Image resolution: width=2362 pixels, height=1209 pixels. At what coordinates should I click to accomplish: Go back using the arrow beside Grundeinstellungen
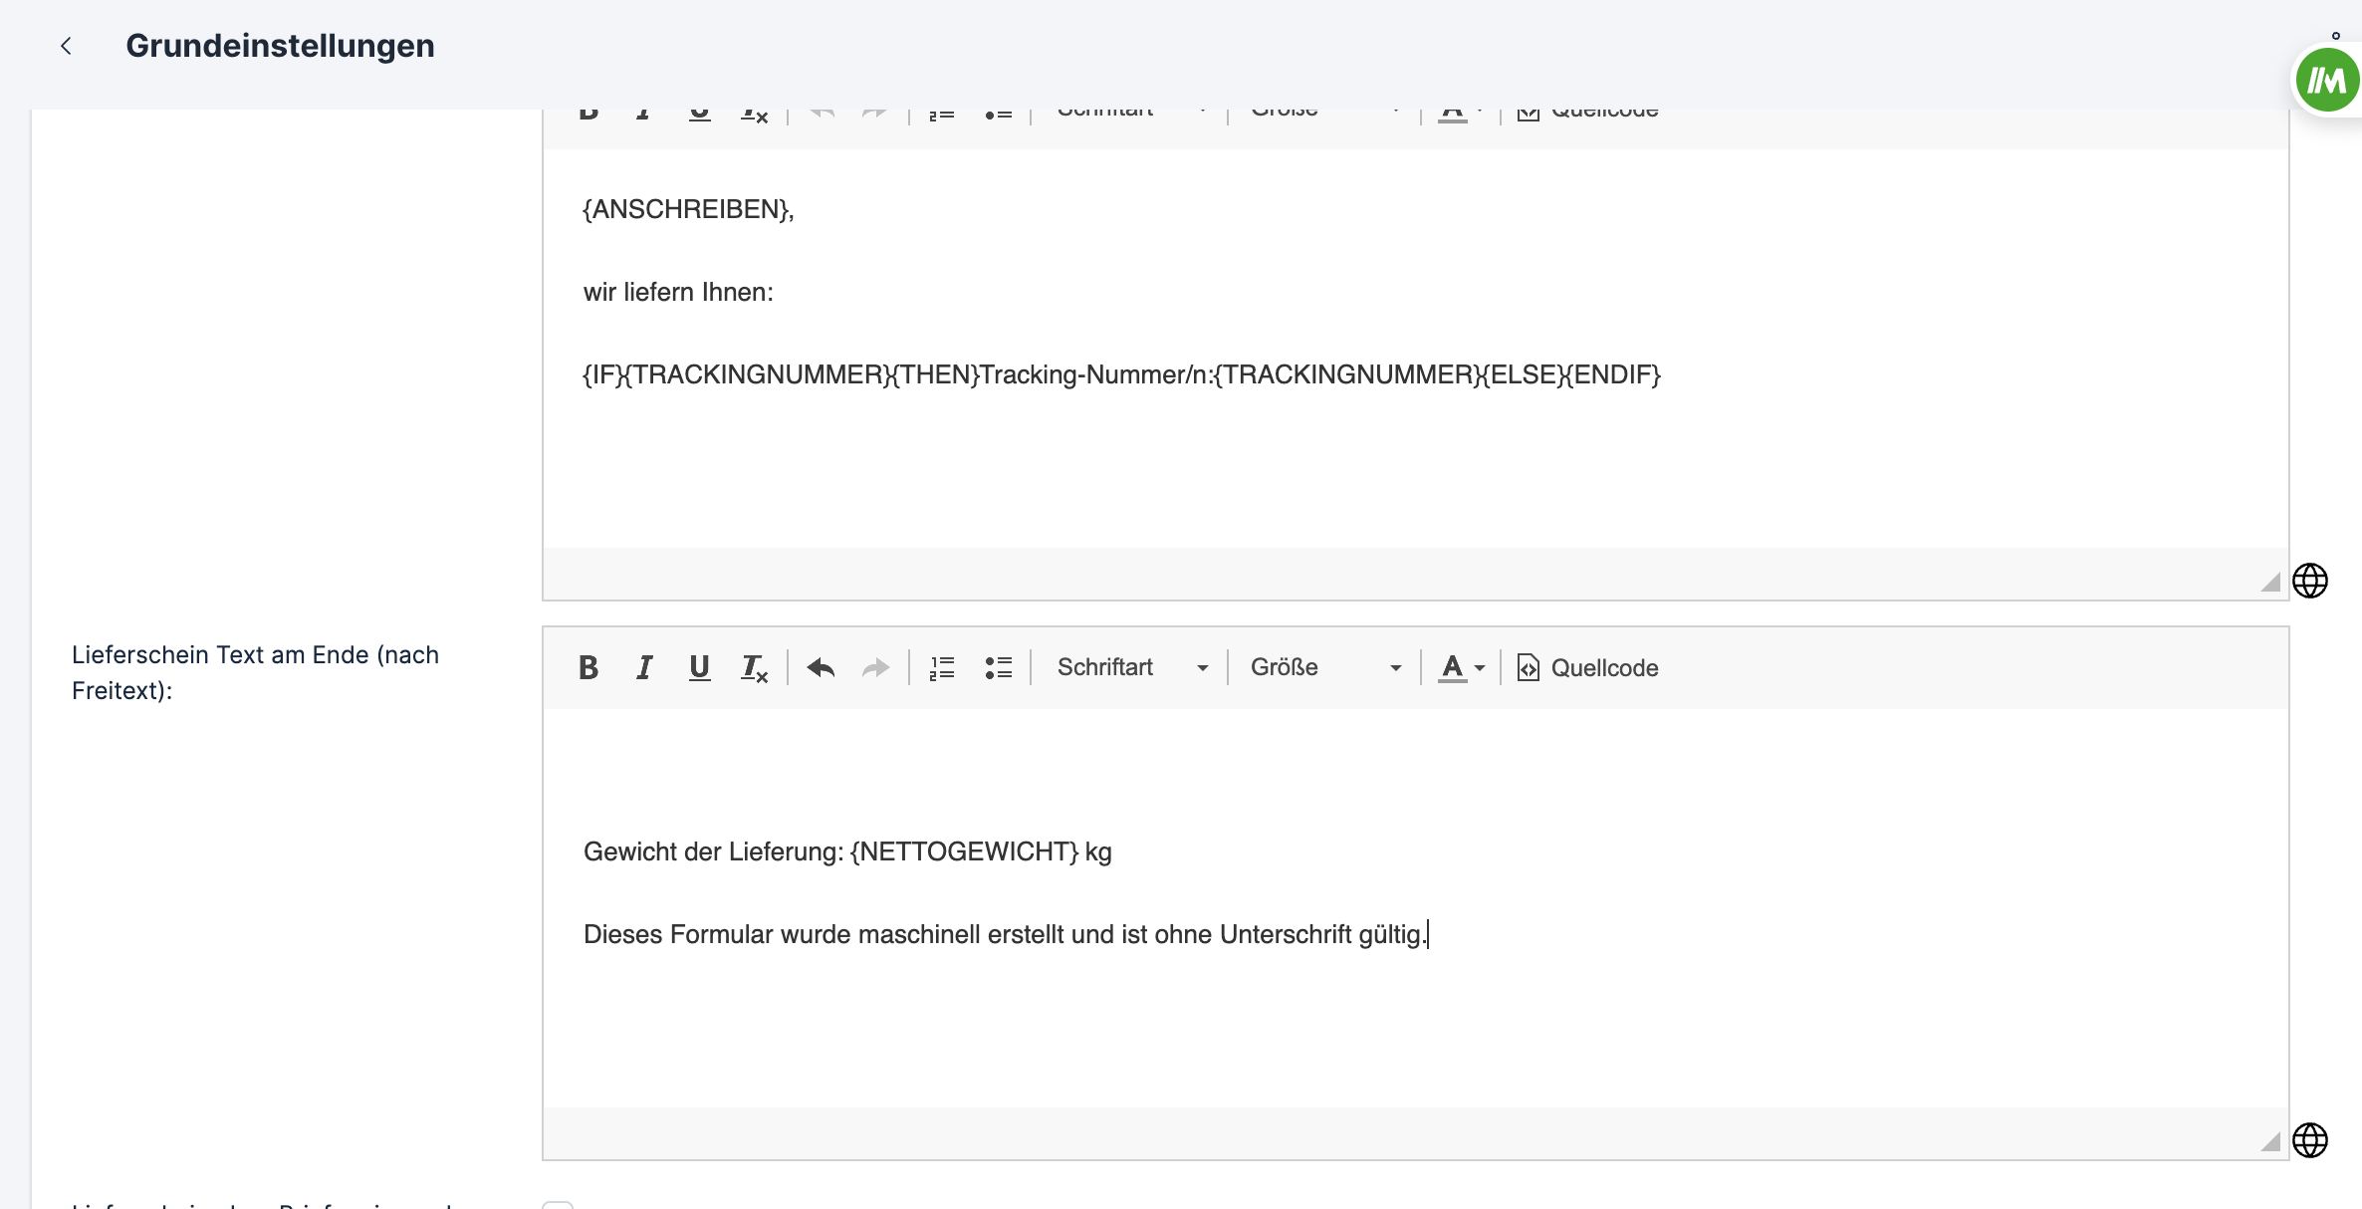[66, 46]
